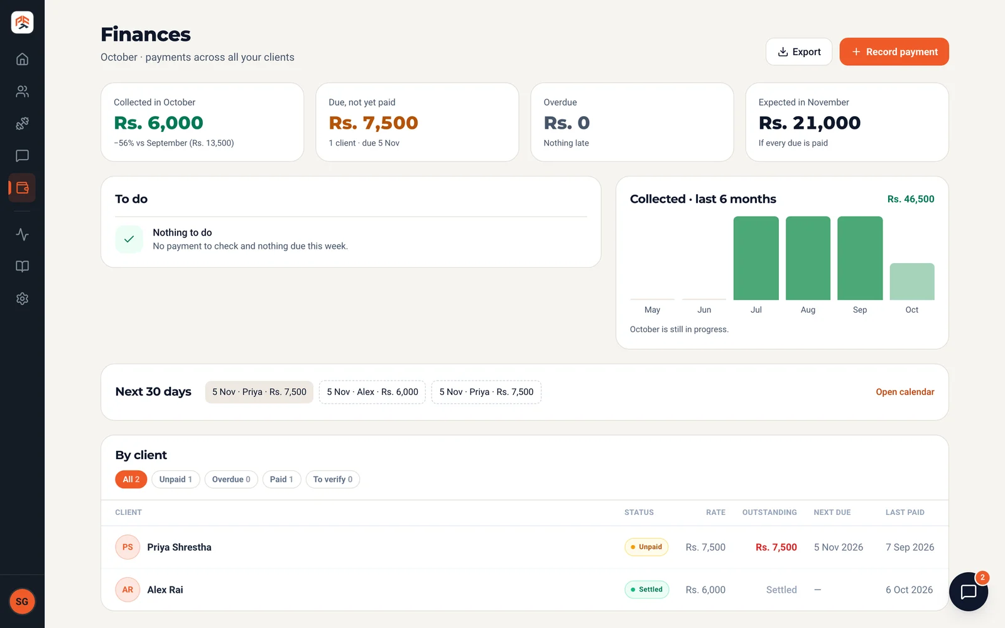
Task: Click the October bar in chart
Action: [912, 281]
